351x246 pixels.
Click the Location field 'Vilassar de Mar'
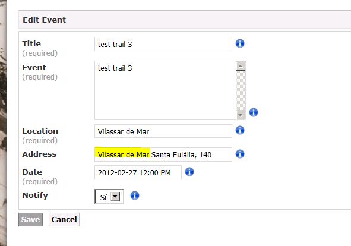point(163,131)
